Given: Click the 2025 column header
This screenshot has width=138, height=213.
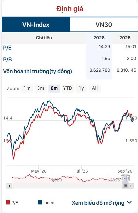Looking at the screenshot, I should 125,38.
